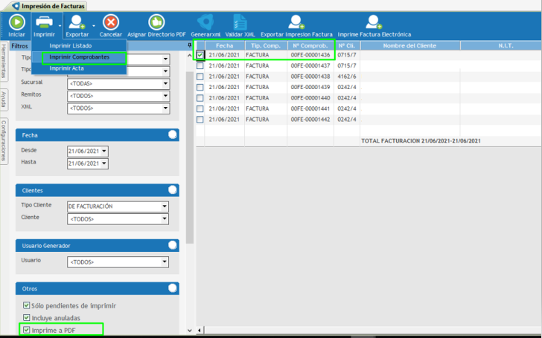Uncheck invoice 00FE-00001436 row checkbox
The height and width of the screenshot is (338, 542).
200,55
